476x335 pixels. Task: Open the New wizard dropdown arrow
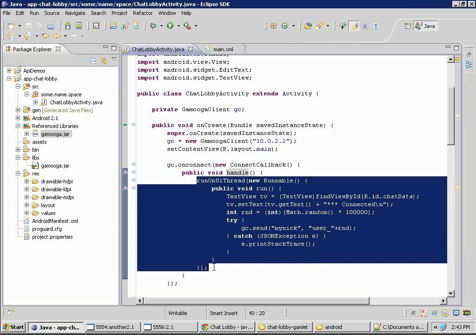pyautogui.click(x=20, y=26)
